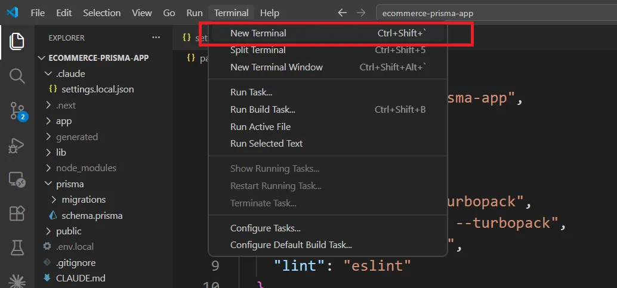The image size is (617, 288).
Task: Collapse the .claude folder
Action: 48,73
